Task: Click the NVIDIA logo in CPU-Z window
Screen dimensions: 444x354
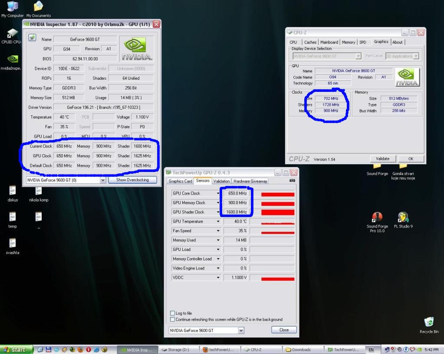Action: (x=407, y=77)
